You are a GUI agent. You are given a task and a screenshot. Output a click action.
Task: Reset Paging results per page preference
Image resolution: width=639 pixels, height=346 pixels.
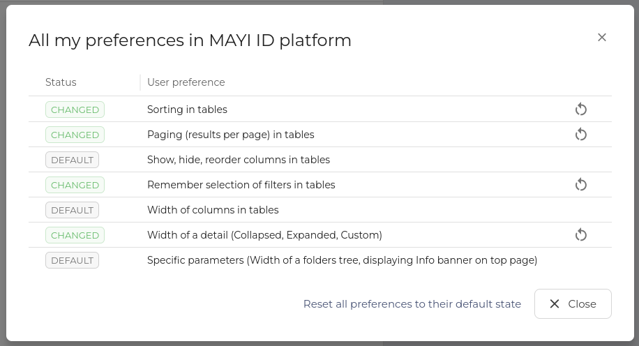click(580, 135)
